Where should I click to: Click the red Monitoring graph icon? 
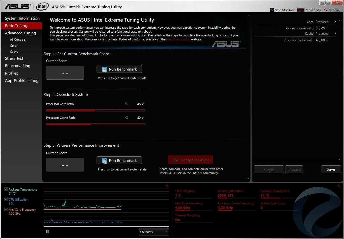[300, 10]
